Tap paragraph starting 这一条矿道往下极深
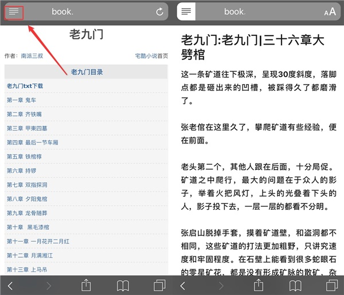This screenshot has height=295, width=344. coord(259,87)
